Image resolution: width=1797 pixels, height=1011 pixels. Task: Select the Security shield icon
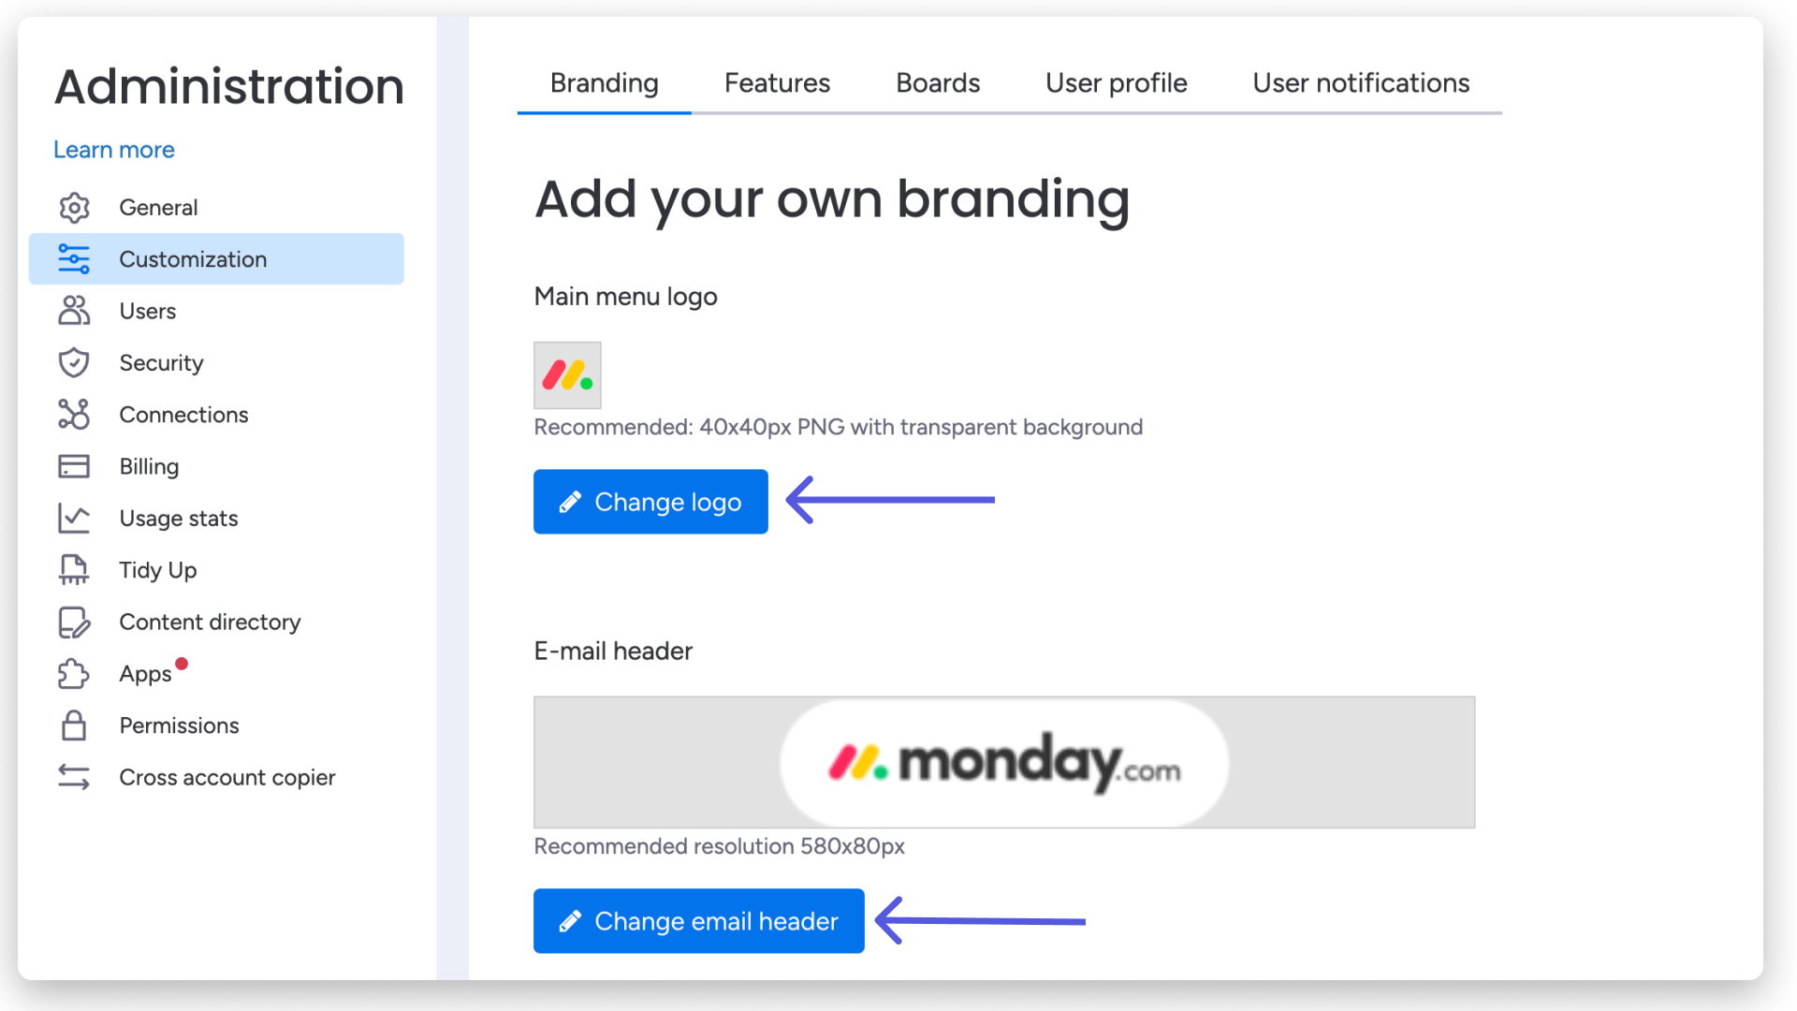[74, 362]
